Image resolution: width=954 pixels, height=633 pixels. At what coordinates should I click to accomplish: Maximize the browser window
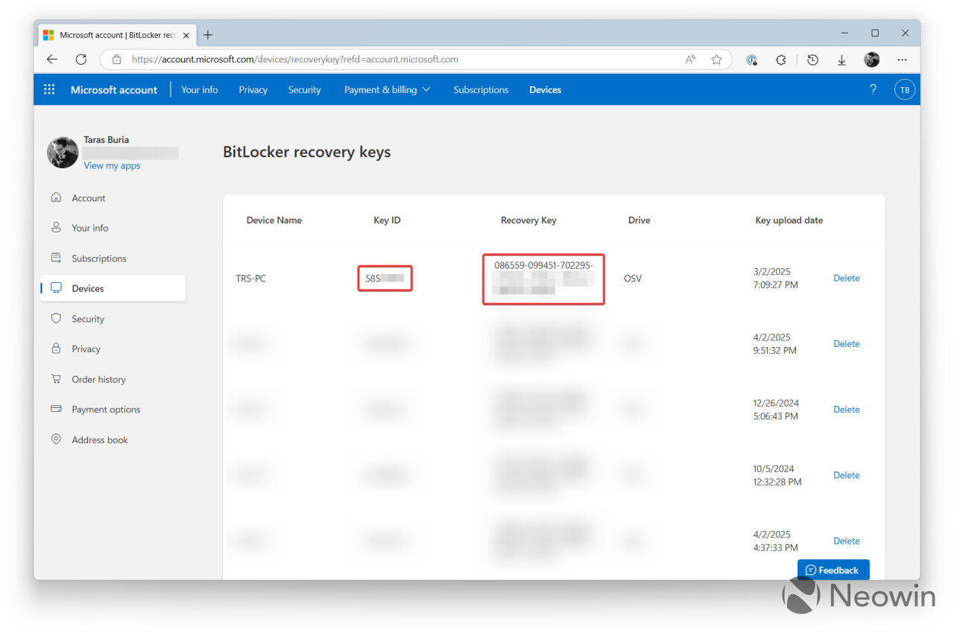(x=875, y=34)
